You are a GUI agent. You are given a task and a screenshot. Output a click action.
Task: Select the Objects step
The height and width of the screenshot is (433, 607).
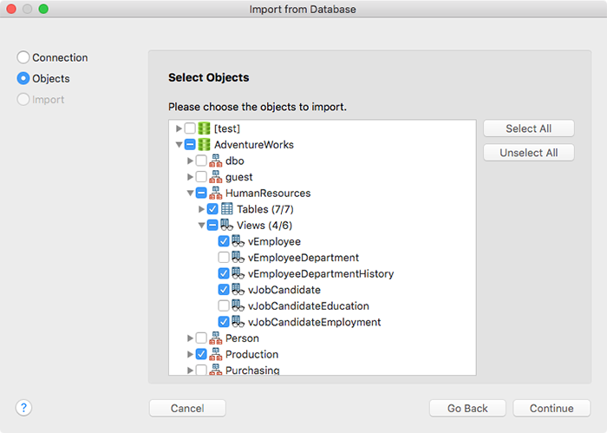(43, 78)
